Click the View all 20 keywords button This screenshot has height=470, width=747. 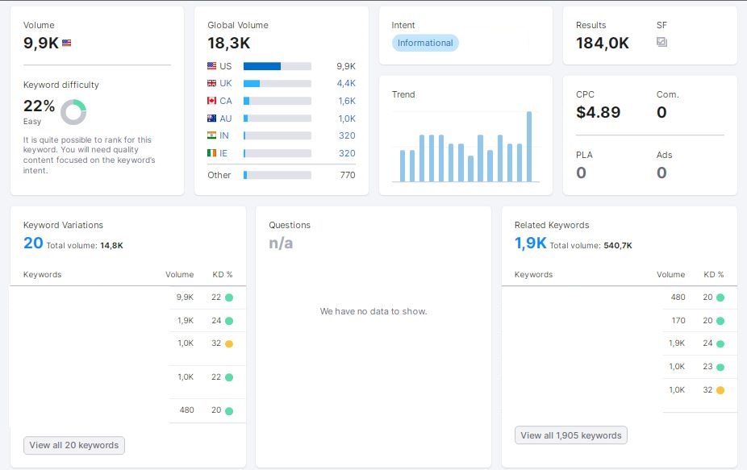click(x=74, y=445)
